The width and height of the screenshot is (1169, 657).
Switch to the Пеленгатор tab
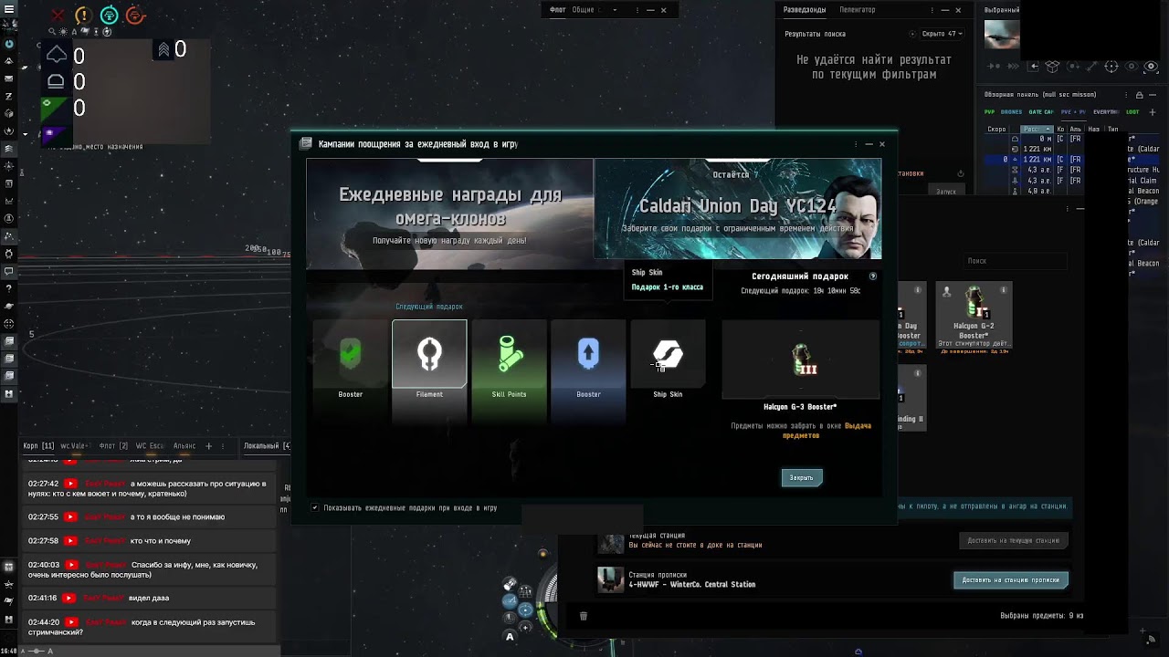(x=858, y=10)
